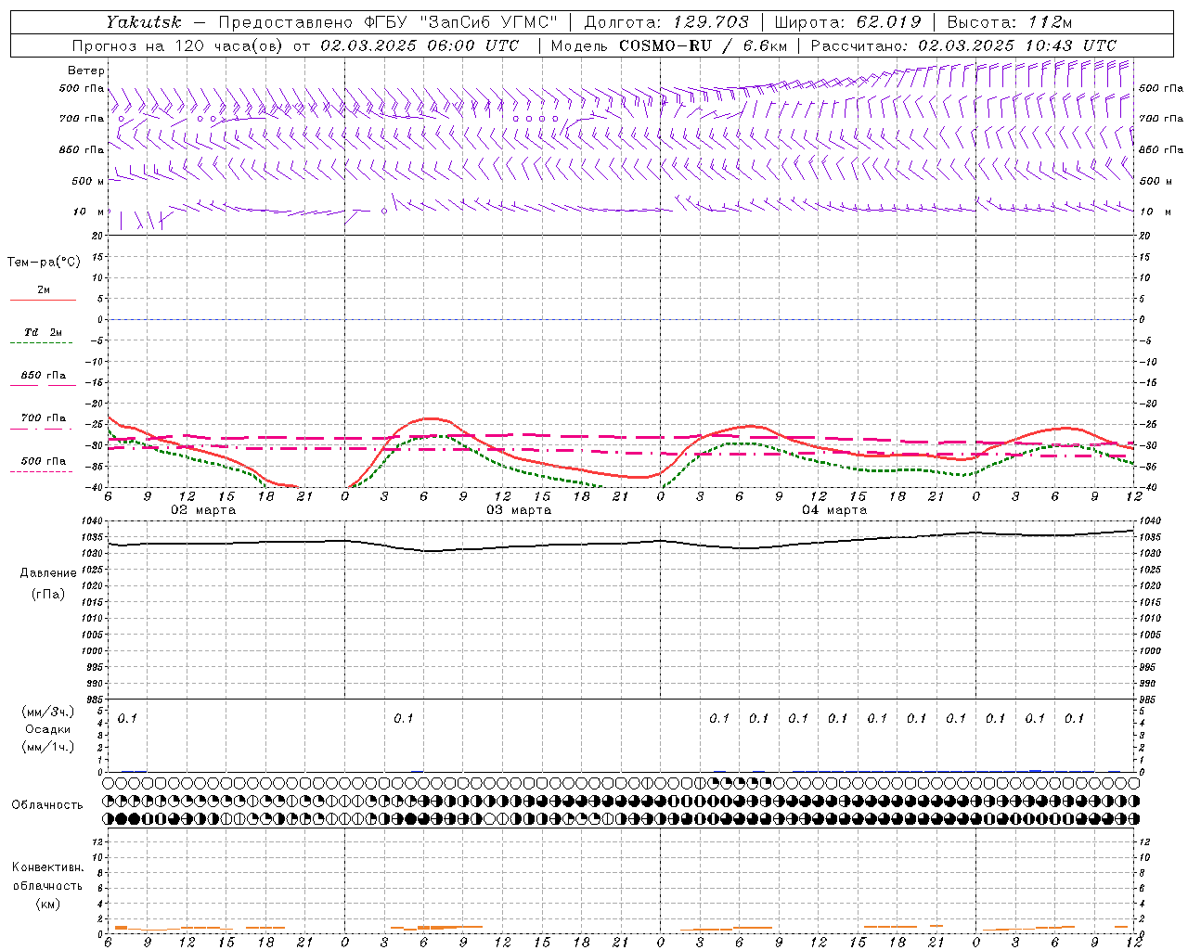Screen dimensions: 1188x950
Task: Select the Высота: 112м field
Action: 1012,22
